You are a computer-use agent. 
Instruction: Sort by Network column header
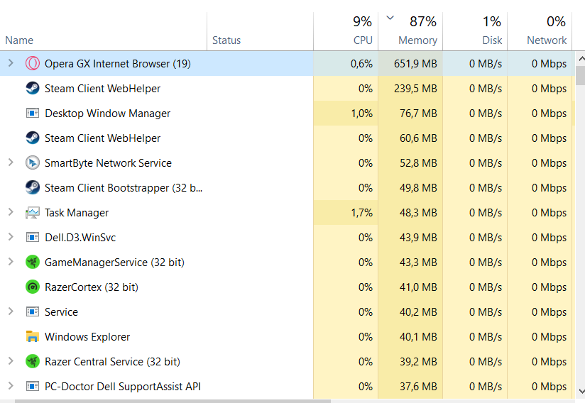[x=540, y=31]
